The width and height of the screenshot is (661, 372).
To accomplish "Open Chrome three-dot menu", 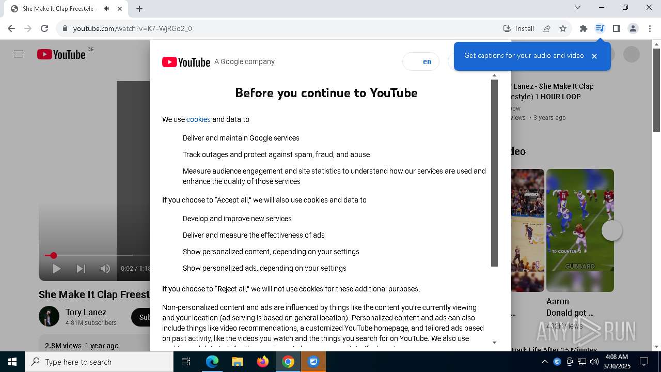I will [x=649, y=28].
